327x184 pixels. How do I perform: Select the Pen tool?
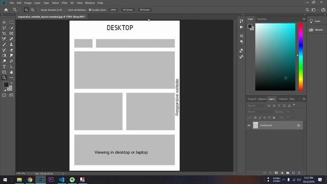[x=11, y=61]
